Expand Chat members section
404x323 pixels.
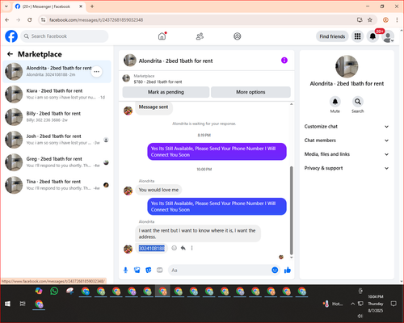347,141
